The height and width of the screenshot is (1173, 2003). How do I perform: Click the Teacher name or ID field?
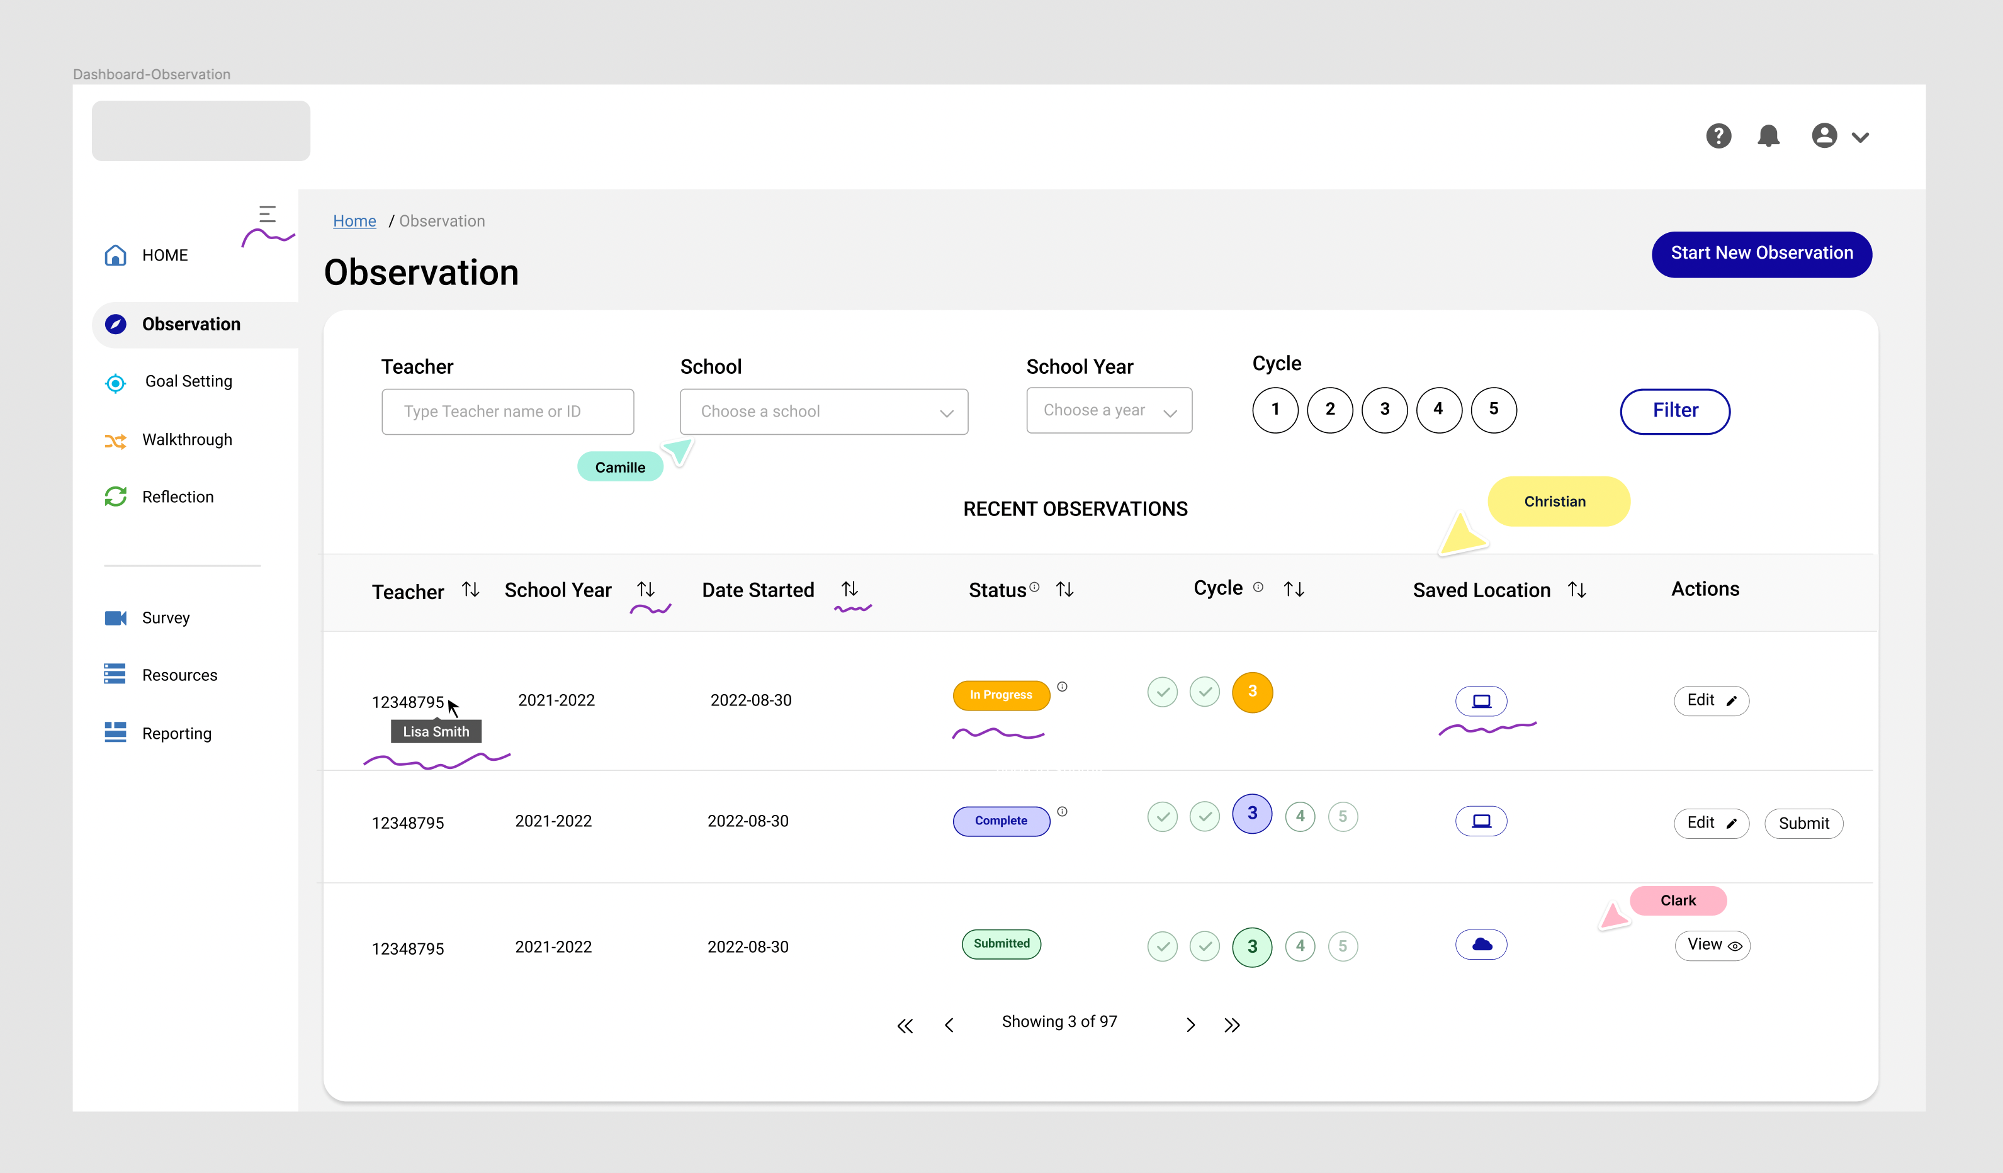coord(507,412)
